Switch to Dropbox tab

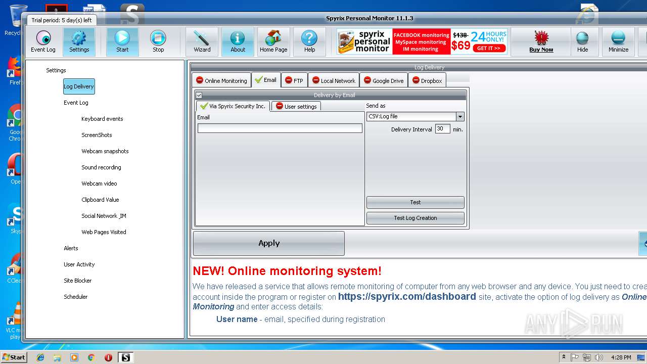coord(427,80)
